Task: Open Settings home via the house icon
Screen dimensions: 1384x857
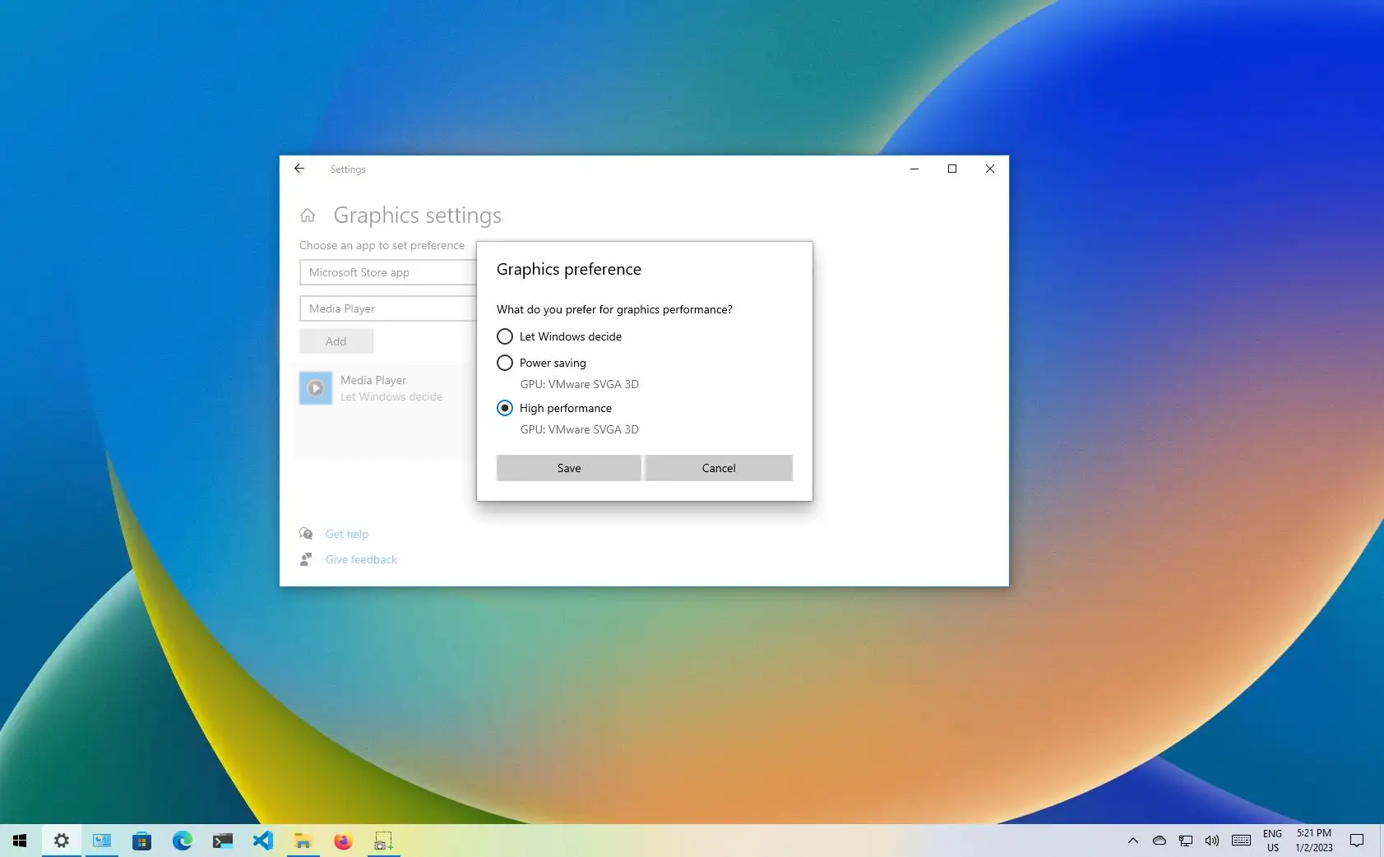Action: (x=308, y=215)
